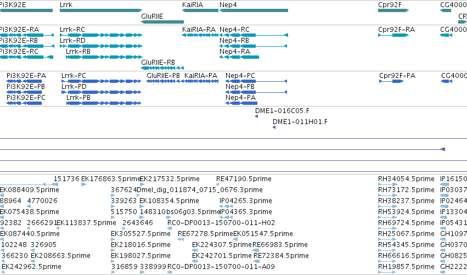Select the Cpr92F gene label
This screenshot has height=275, width=467.
pyautogui.click(x=390, y=5)
